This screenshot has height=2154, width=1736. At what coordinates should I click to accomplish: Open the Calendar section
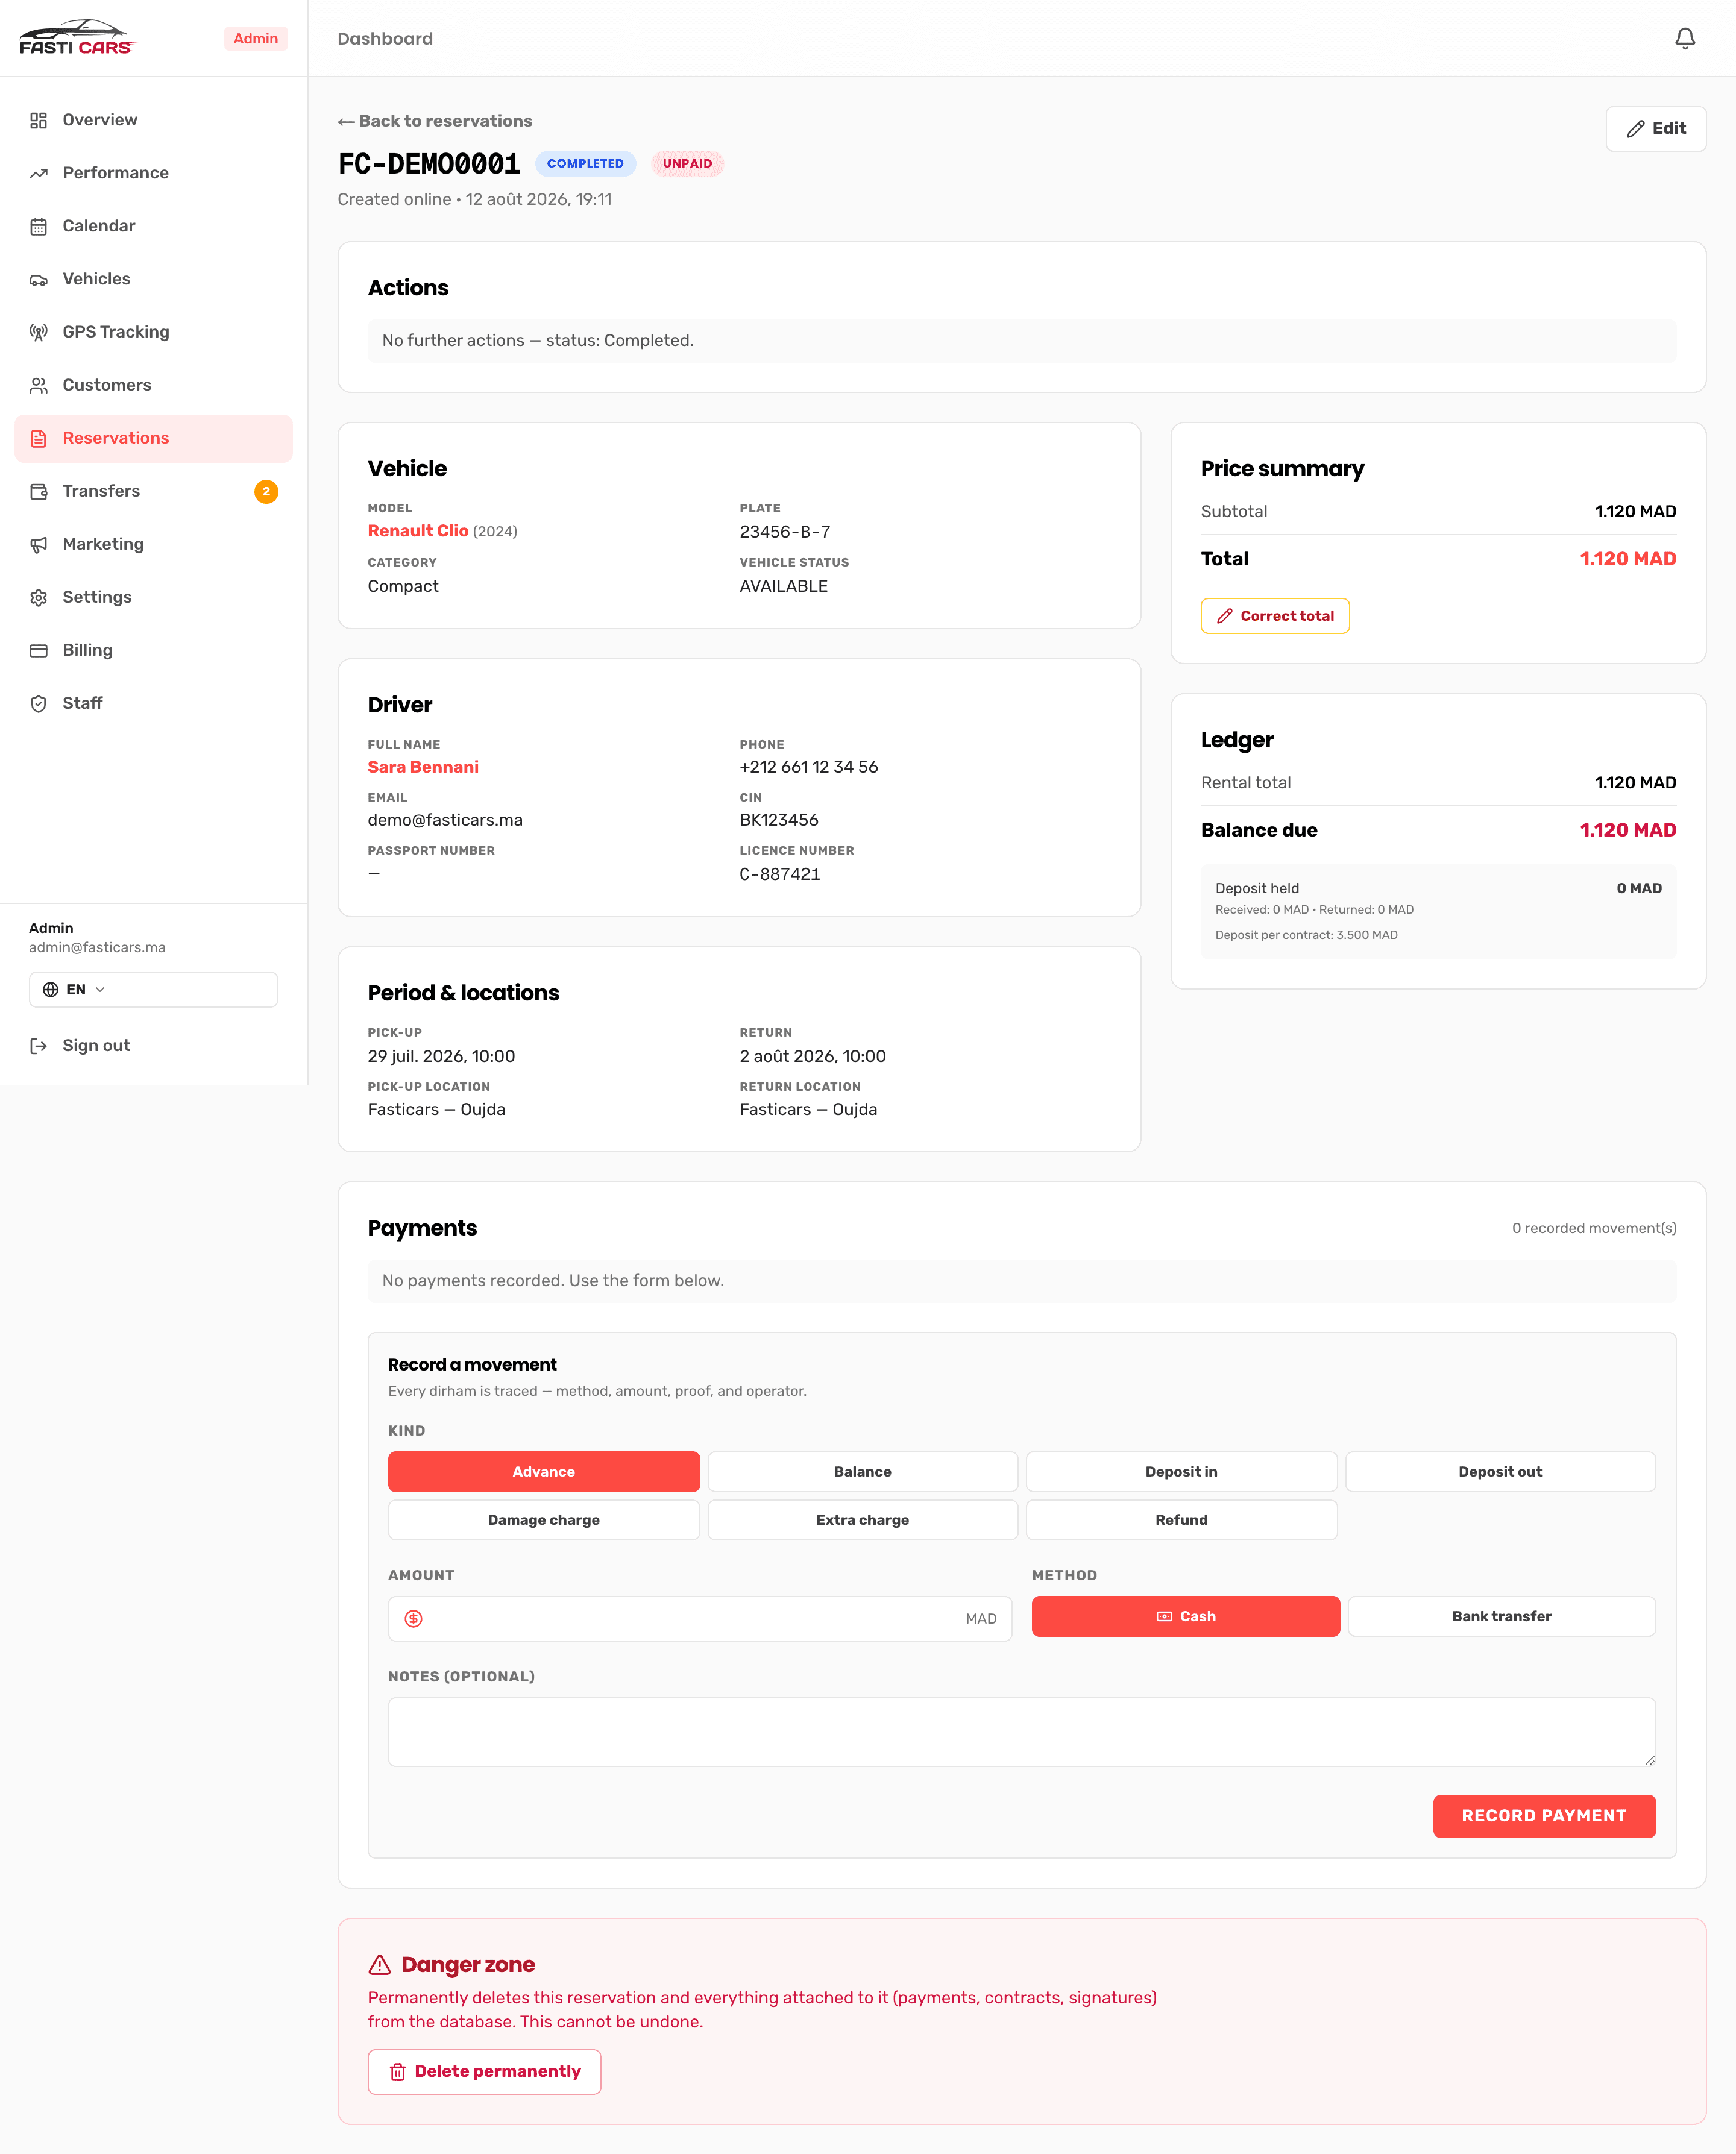pos(153,226)
